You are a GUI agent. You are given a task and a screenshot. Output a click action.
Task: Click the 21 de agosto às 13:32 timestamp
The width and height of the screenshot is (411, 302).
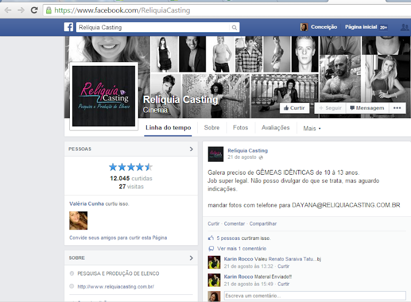tap(249, 267)
